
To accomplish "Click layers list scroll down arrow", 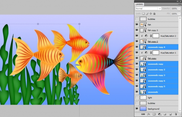I will 180,111.
